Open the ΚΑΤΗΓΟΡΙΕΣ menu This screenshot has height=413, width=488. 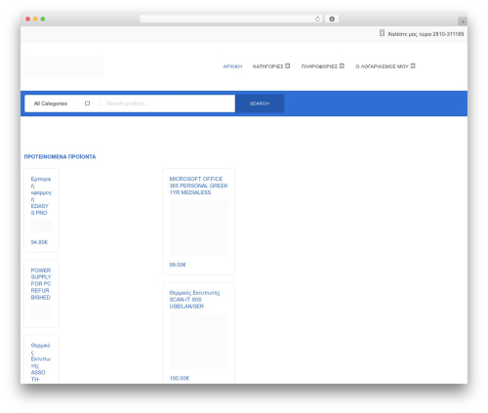coord(268,66)
